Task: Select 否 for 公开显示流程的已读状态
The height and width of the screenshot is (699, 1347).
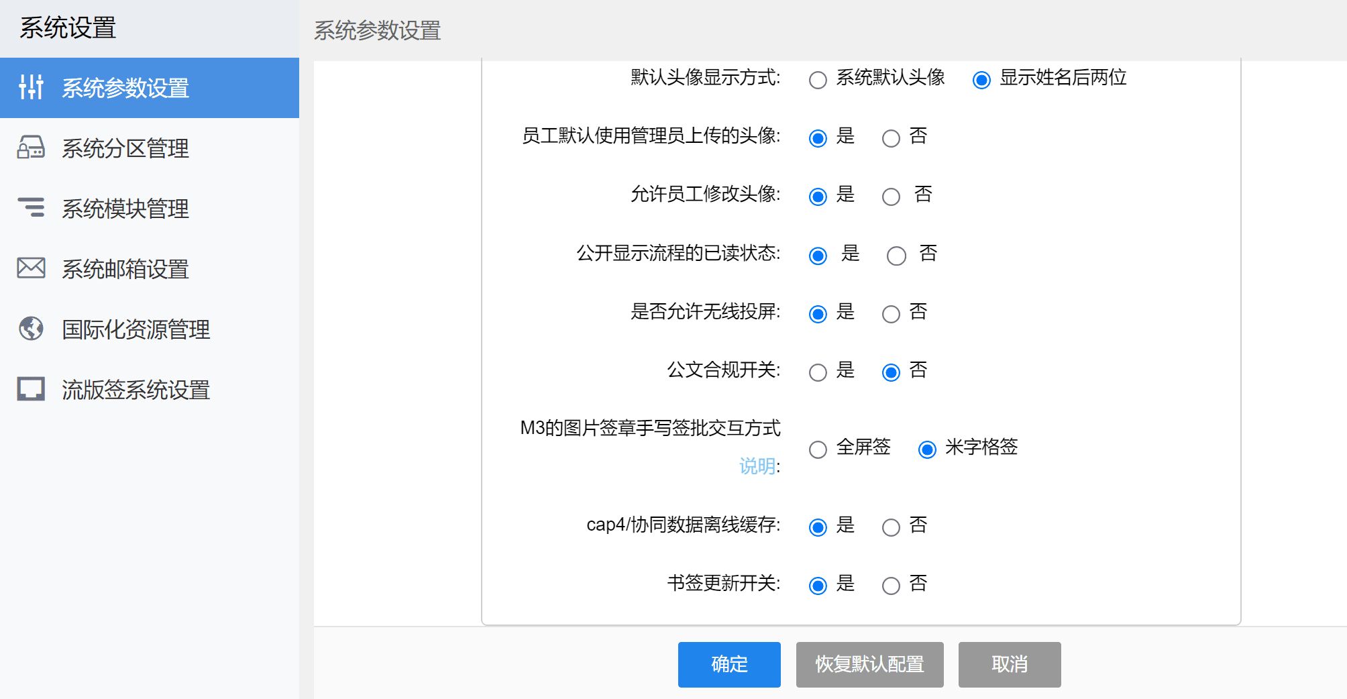Action: pyautogui.click(x=896, y=256)
